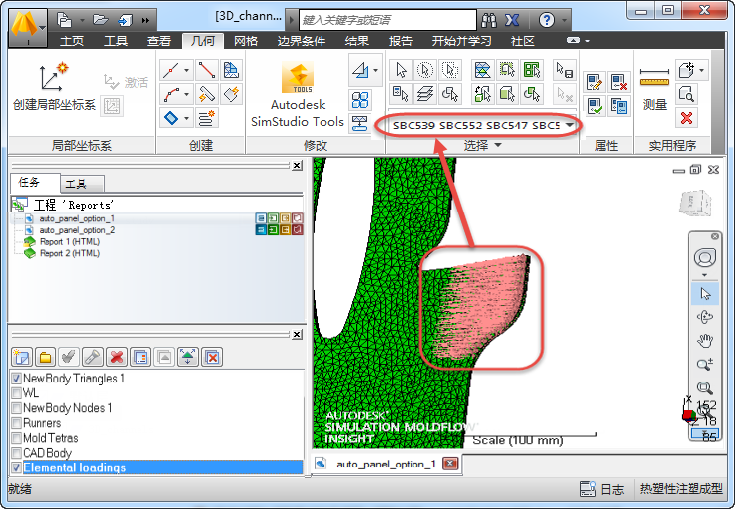This screenshot has height=509, width=735.
Task: Click the binoculars search icon
Action: [489, 20]
